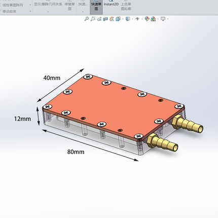Select the 移动实体 move entities tool
Image resolution: width=218 pixels, height=218 pixels.
pyautogui.click(x=10, y=11)
